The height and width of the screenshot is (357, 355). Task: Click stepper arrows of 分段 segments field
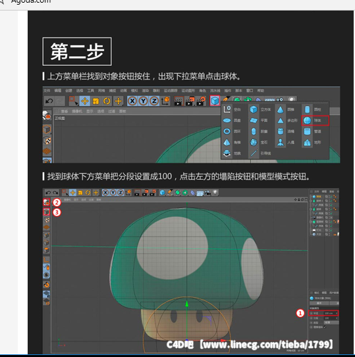pyautogui.click(x=337, y=318)
